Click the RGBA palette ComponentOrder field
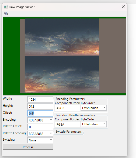The height and width of the screenshot is (158, 136). tap(68, 124)
